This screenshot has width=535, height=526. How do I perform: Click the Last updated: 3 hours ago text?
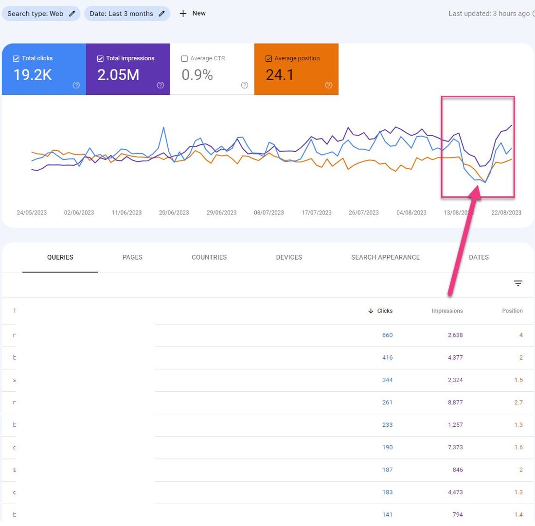click(489, 14)
